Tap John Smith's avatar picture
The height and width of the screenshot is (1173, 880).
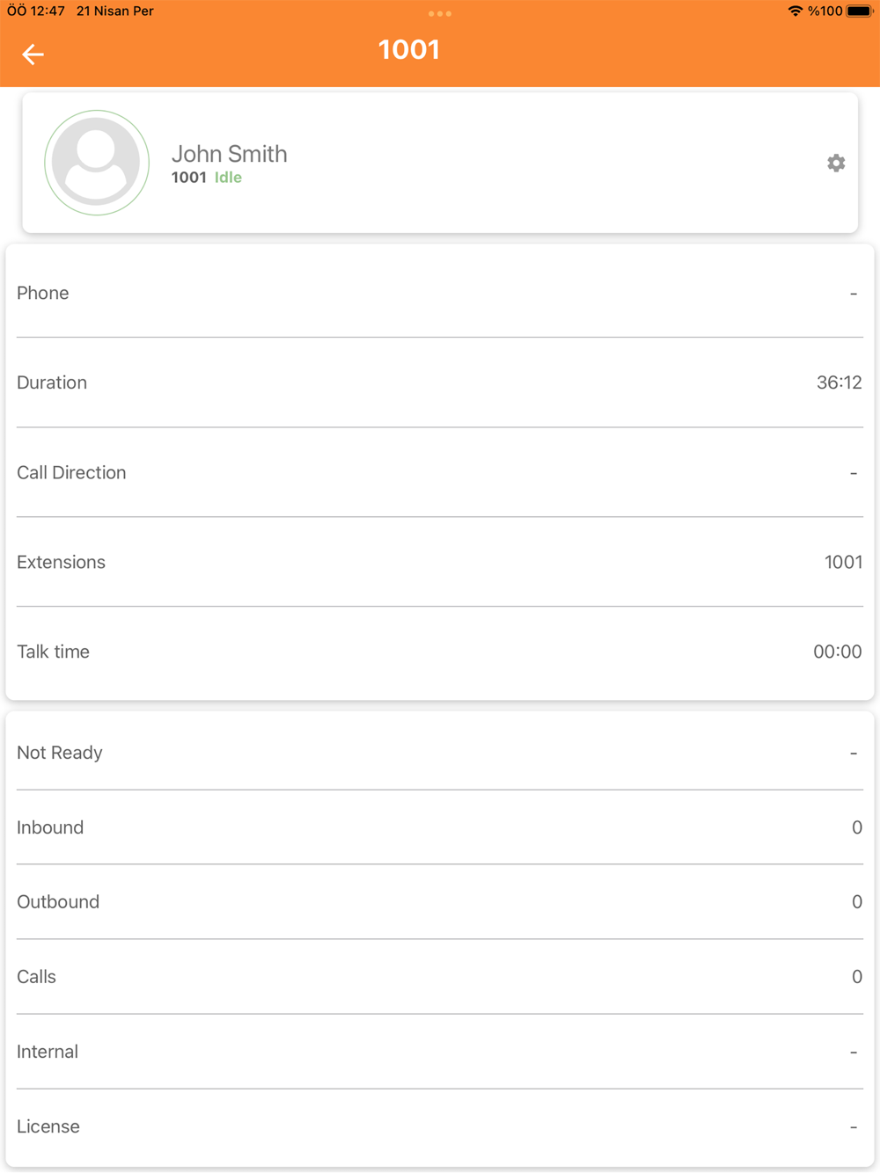pyautogui.click(x=97, y=163)
